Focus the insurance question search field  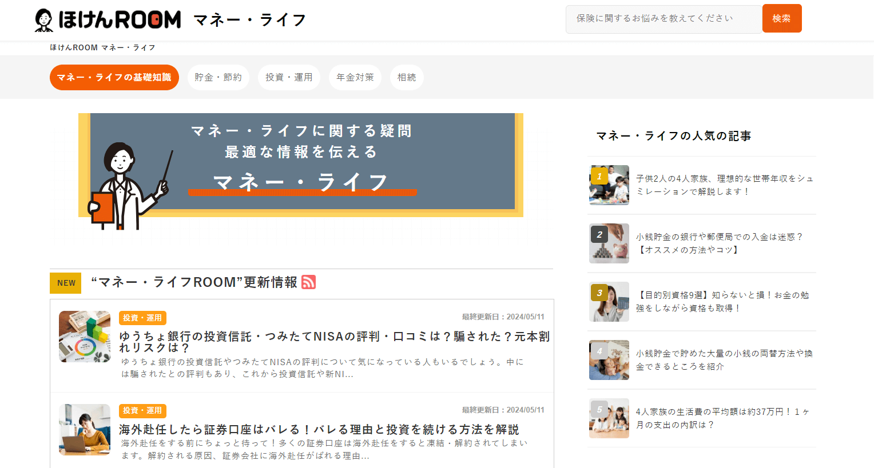tap(664, 19)
